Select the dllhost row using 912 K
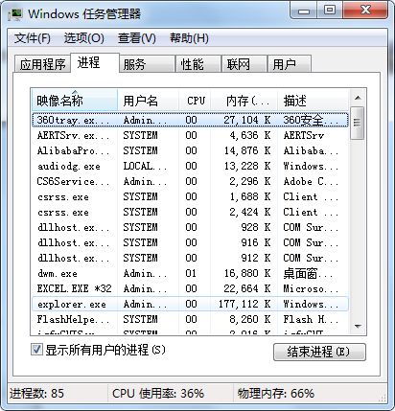Screen dimensions: 395x411 [x=190, y=258]
